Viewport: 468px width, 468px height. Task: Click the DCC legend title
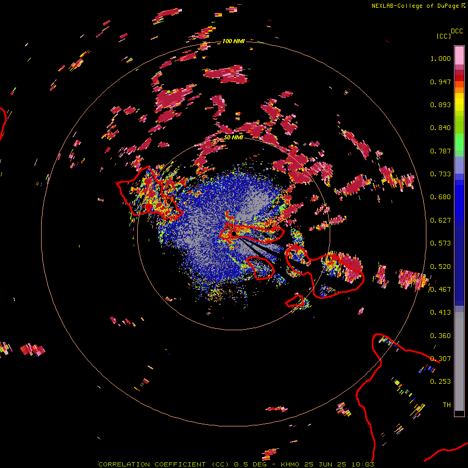click(x=457, y=31)
